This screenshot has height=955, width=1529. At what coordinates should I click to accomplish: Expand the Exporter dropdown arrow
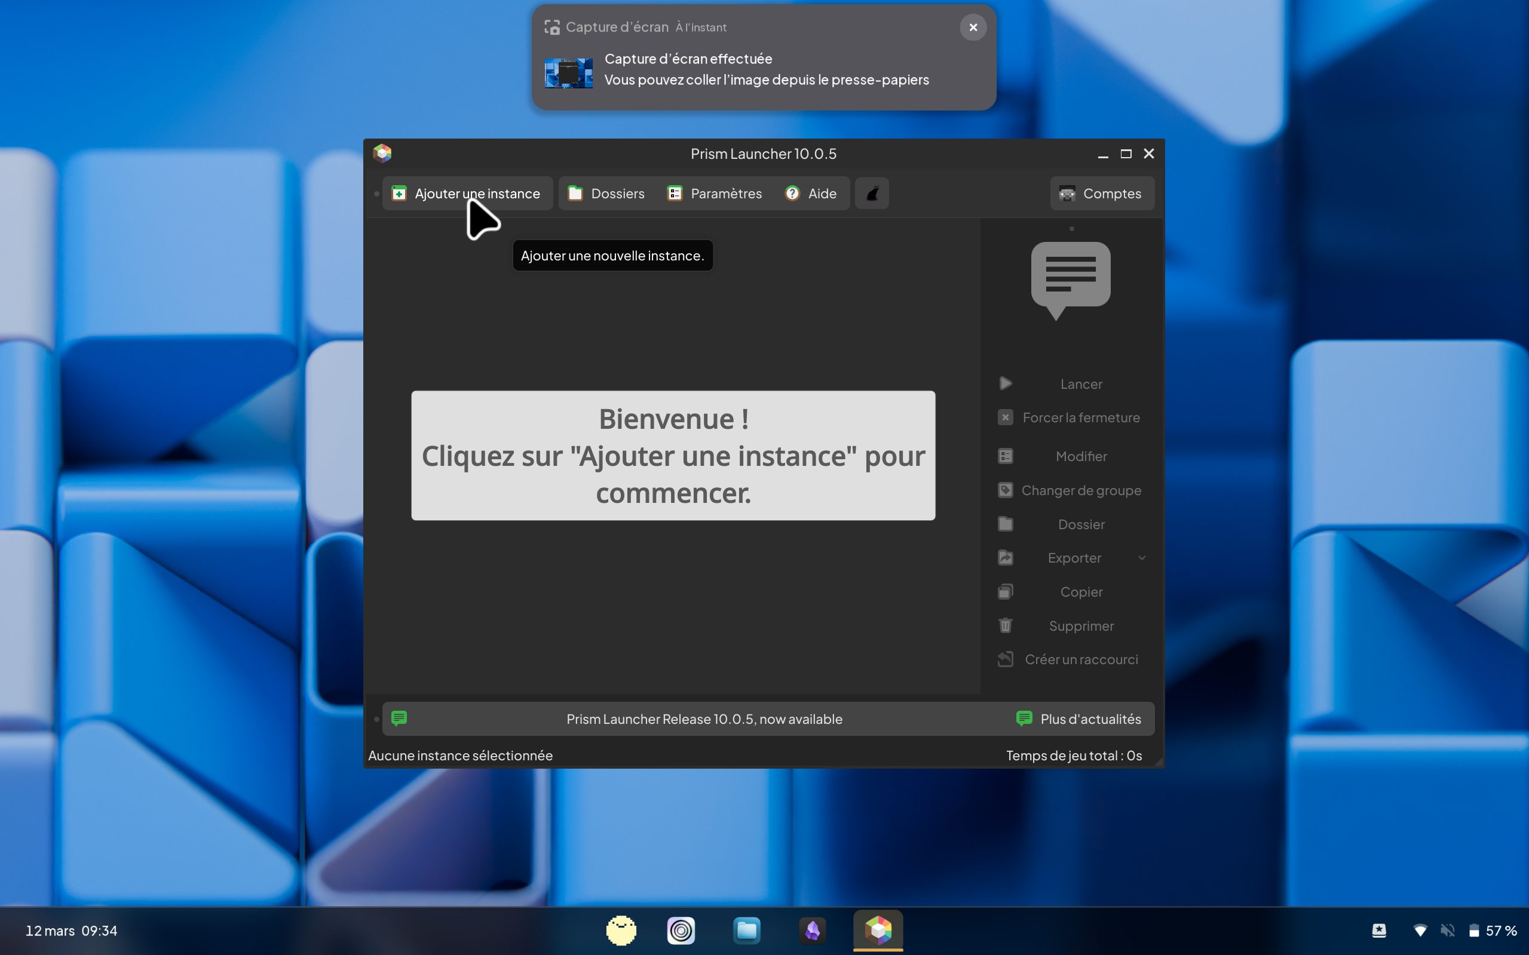pos(1142,558)
